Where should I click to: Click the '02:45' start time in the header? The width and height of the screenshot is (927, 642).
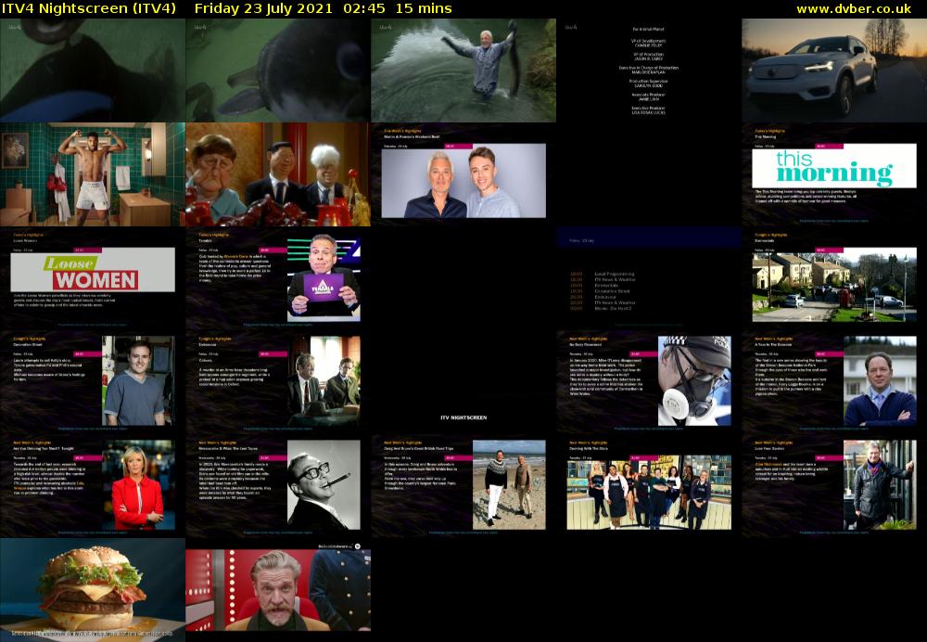(x=366, y=9)
